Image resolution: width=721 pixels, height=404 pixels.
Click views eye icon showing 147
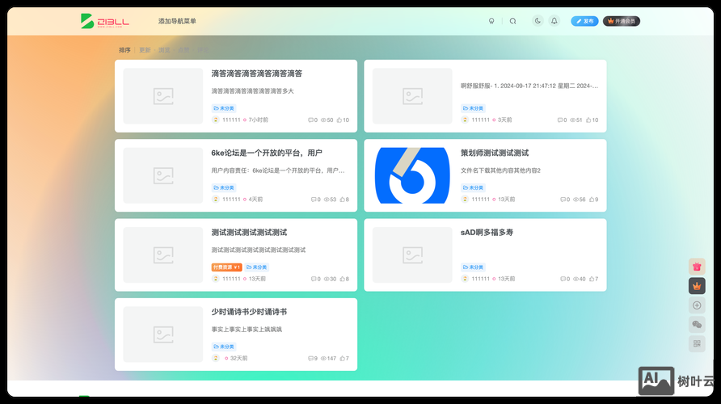point(323,359)
